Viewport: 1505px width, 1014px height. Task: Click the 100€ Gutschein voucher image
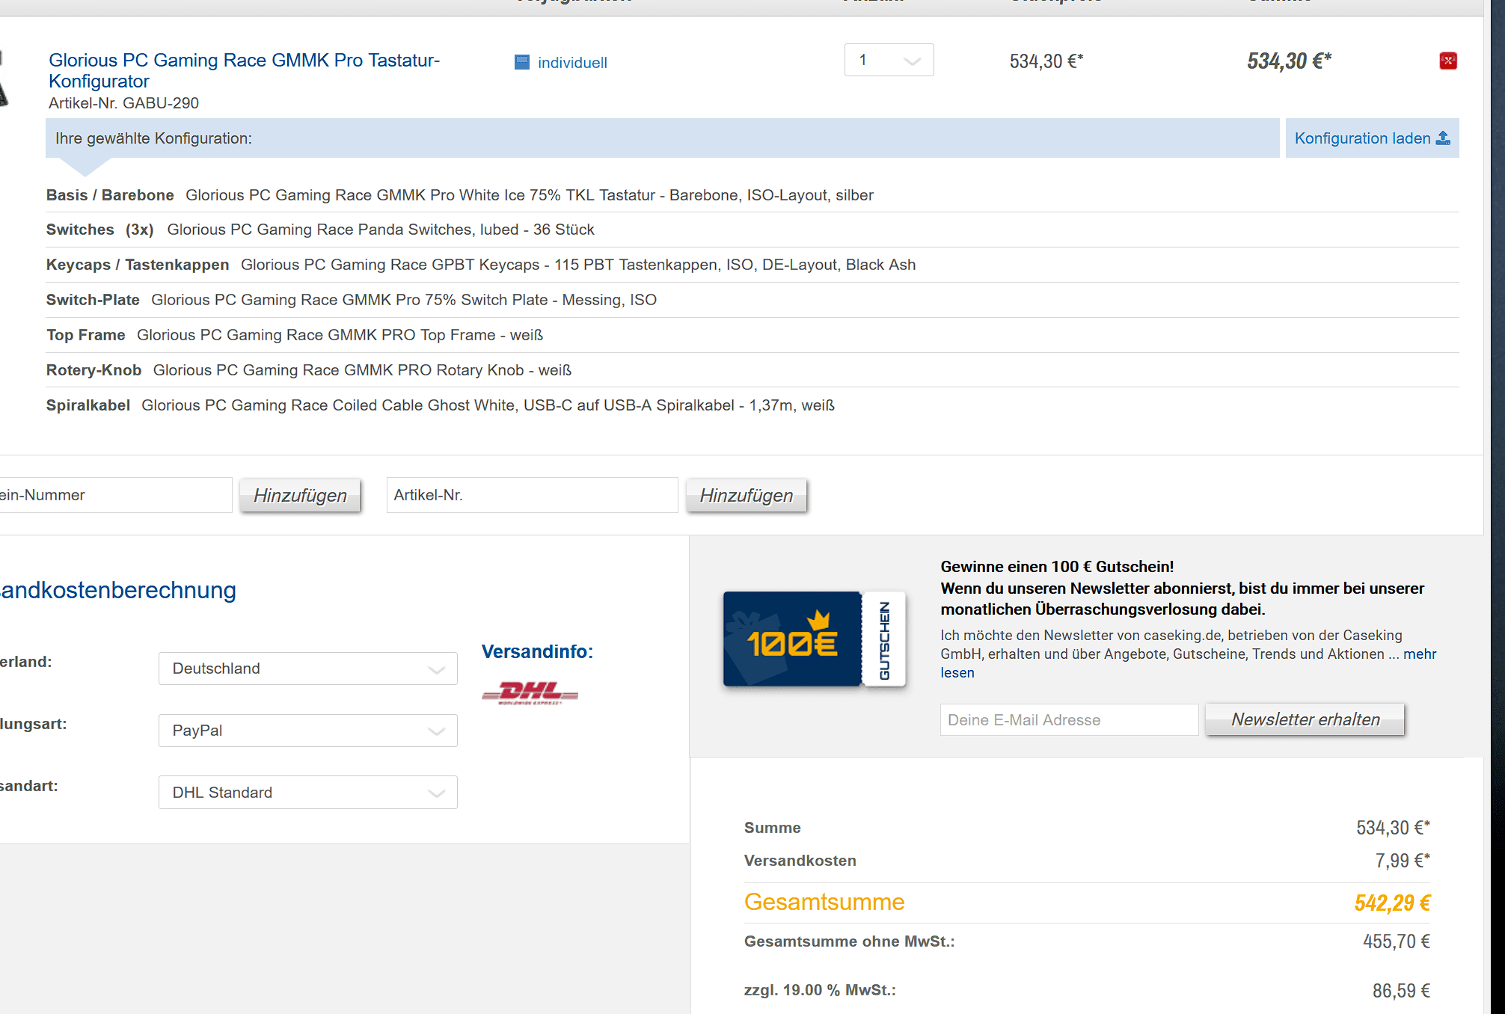coord(814,639)
